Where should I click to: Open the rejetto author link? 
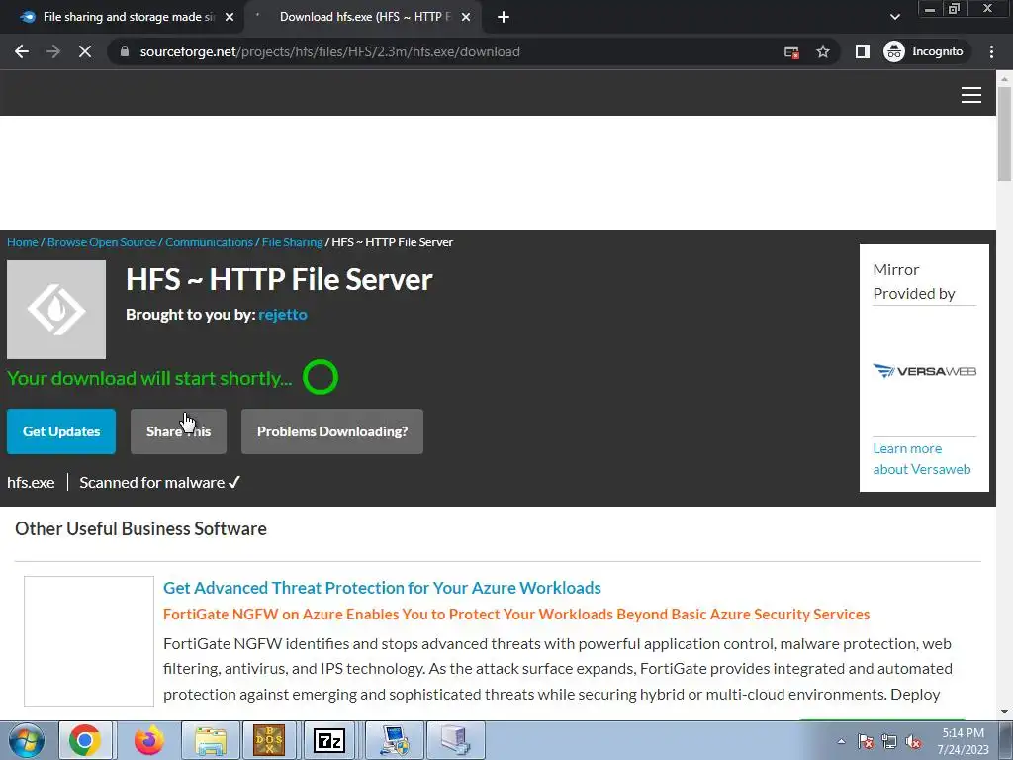(x=282, y=315)
